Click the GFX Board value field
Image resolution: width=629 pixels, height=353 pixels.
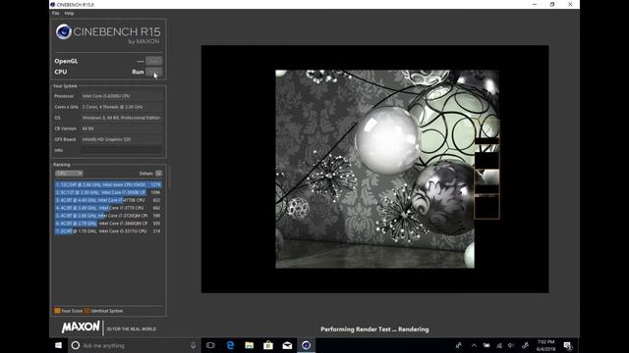pos(122,139)
